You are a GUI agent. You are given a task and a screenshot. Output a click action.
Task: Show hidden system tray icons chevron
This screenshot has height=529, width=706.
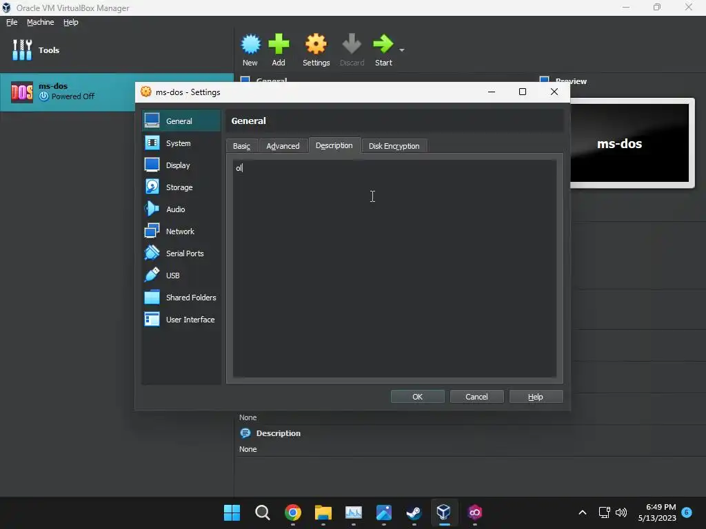(x=582, y=512)
